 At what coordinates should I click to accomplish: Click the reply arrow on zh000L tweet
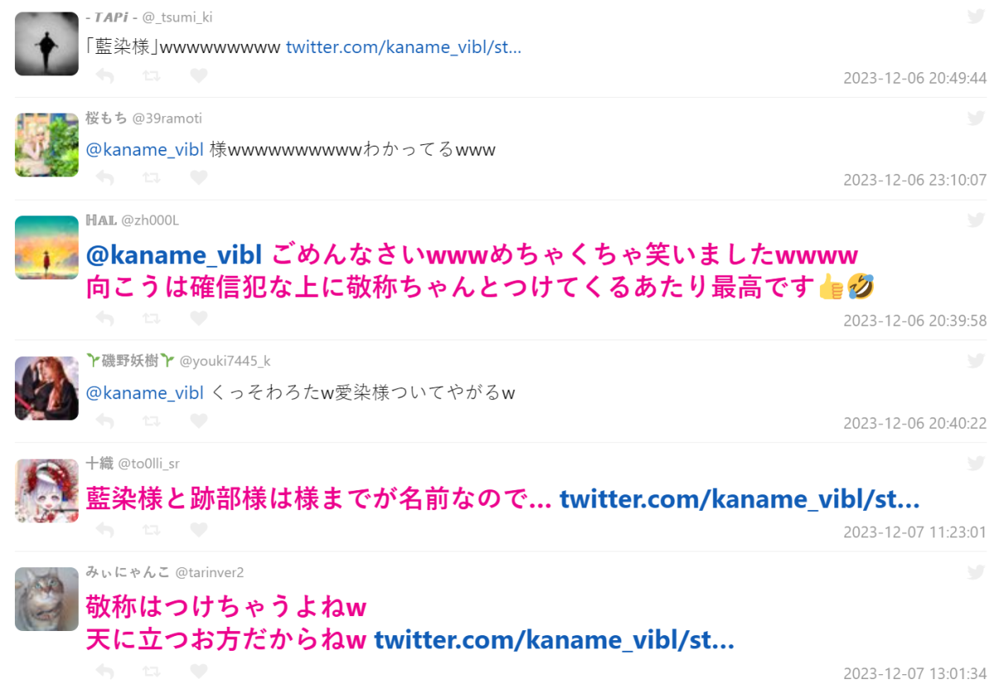click(x=105, y=318)
